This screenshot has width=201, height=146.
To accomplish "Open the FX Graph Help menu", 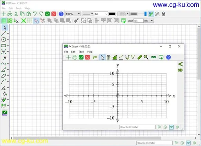I will 90,52.
